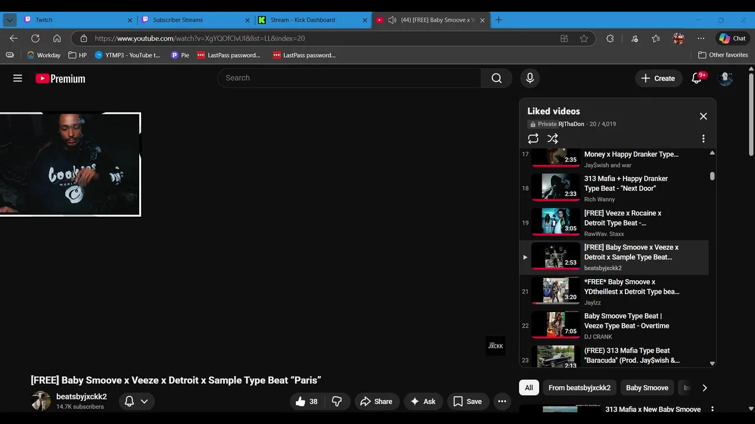This screenshot has width=755, height=424.
Task: Mute the playing YouTube tab speaker icon
Action: point(392,20)
